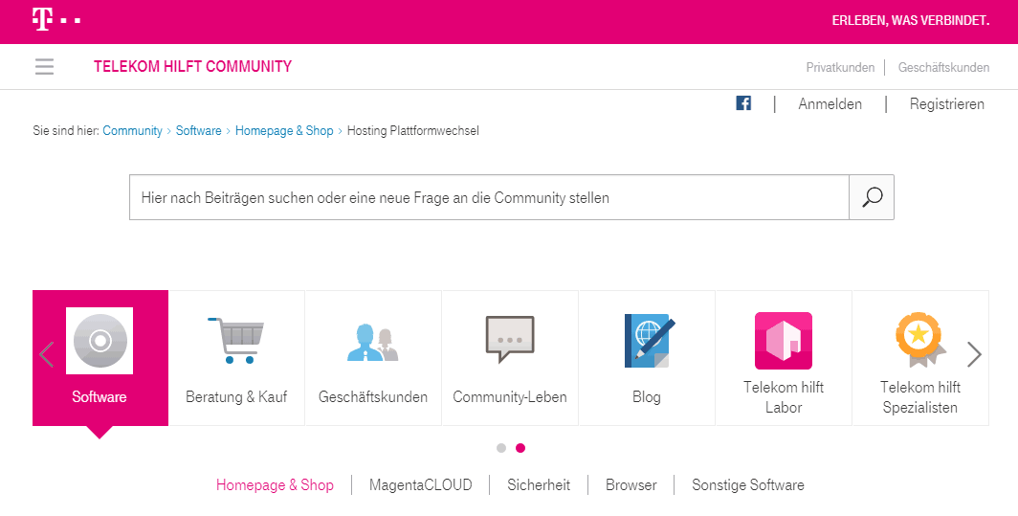Open the Software breadcrumb link
Screen dimensions: 1018x516
click(x=199, y=130)
